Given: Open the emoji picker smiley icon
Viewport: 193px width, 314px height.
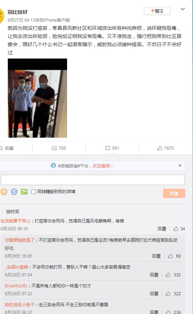Looking at the screenshot, I should pos(4,192).
